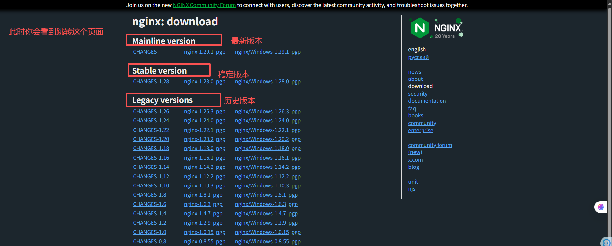Download nginx/Windows-1.14.2
The image size is (612, 246).
click(x=262, y=167)
